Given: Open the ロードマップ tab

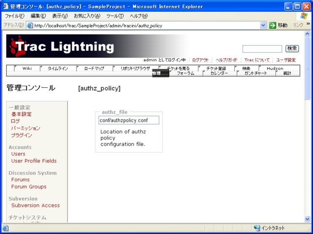Looking at the screenshot, I should [x=94, y=68].
